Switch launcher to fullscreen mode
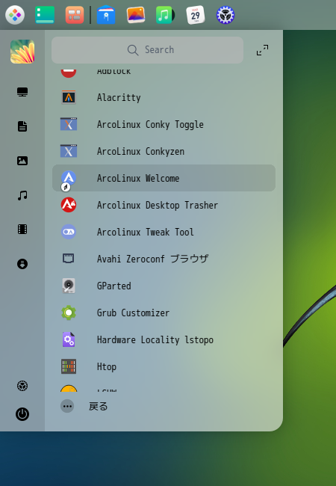The image size is (336, 486). pyautogui.click(x=262, y=50)
